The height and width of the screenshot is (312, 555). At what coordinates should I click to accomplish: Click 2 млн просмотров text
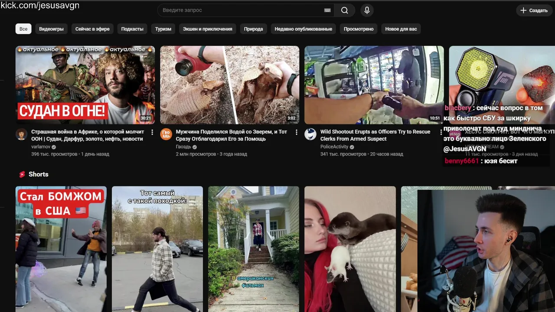196,154
